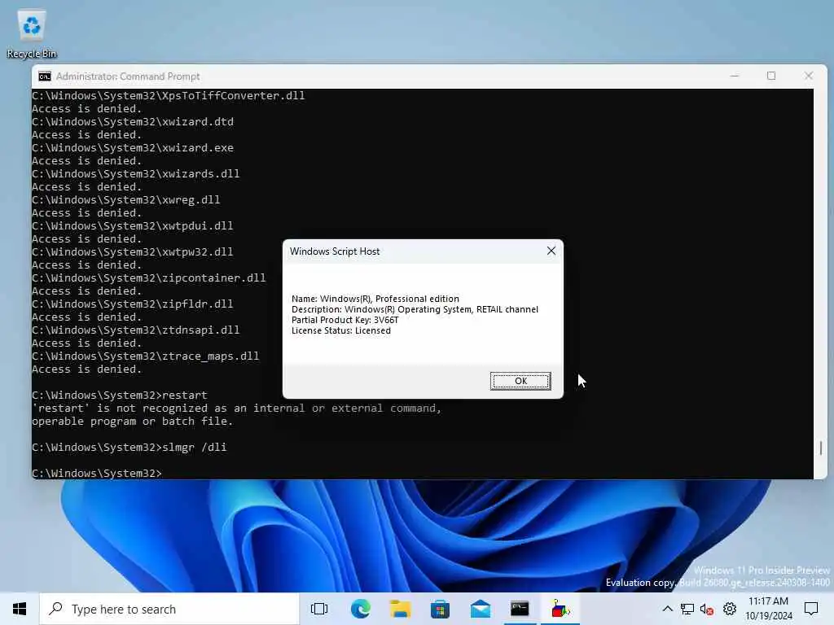Click the Command Prompt vertical scrollbar thumb
This screenshot has width=834, height=625.
[x=821, y=448]
